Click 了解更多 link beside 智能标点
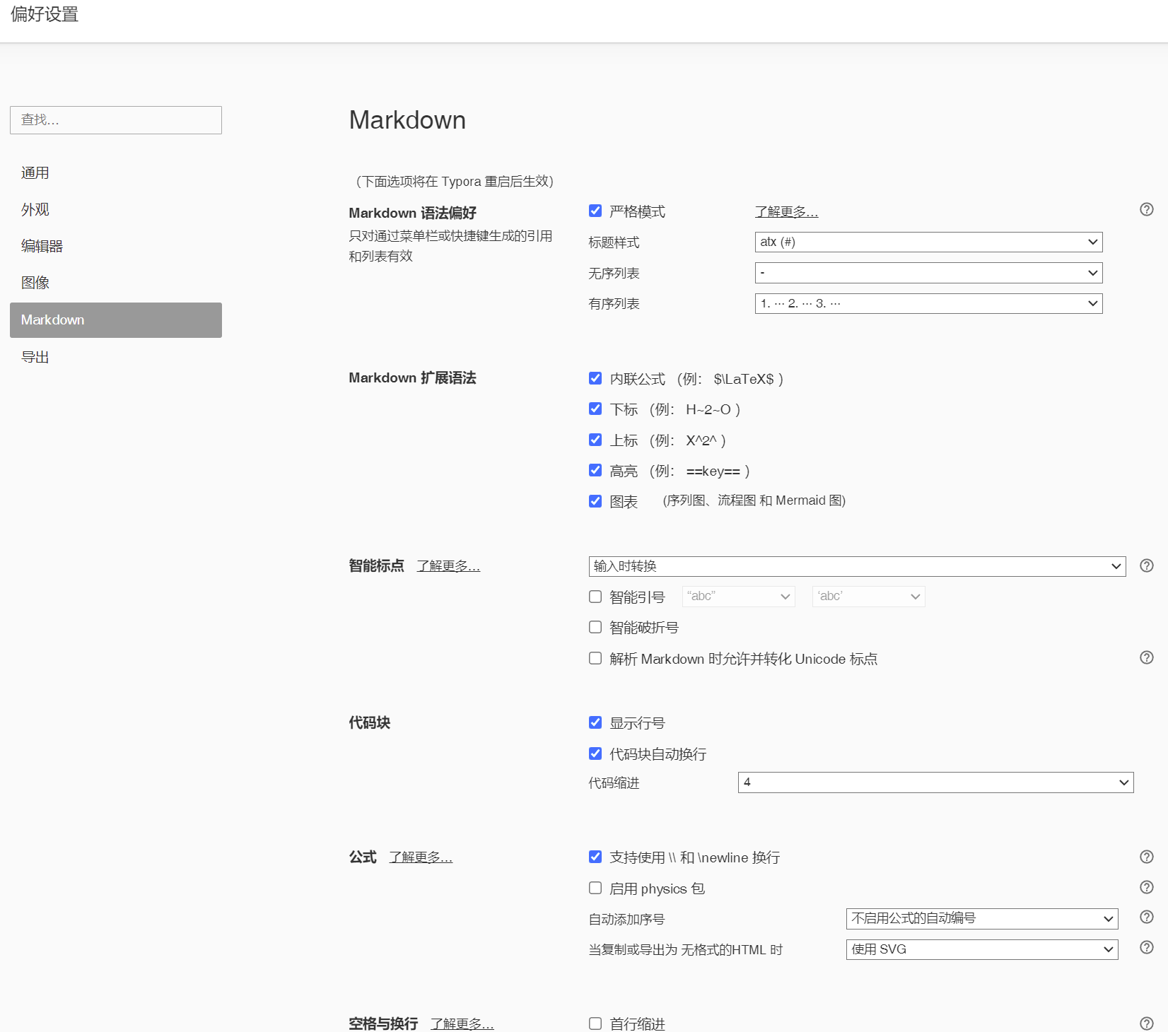Screen dimensions: 1168x1032 [448, 565]
